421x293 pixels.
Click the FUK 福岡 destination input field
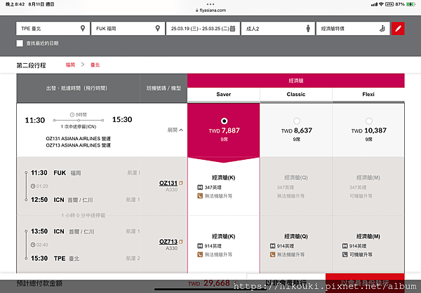point(128,29)
